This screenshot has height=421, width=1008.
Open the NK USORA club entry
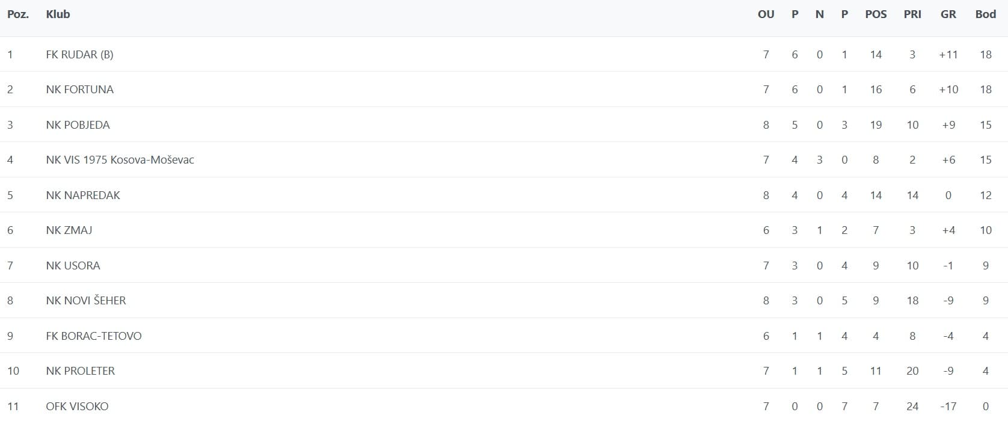point(73,266)
